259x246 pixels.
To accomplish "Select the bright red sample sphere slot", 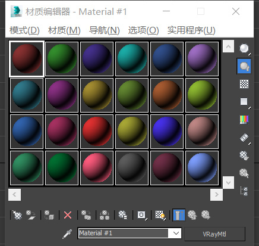I will pos(97,132).
